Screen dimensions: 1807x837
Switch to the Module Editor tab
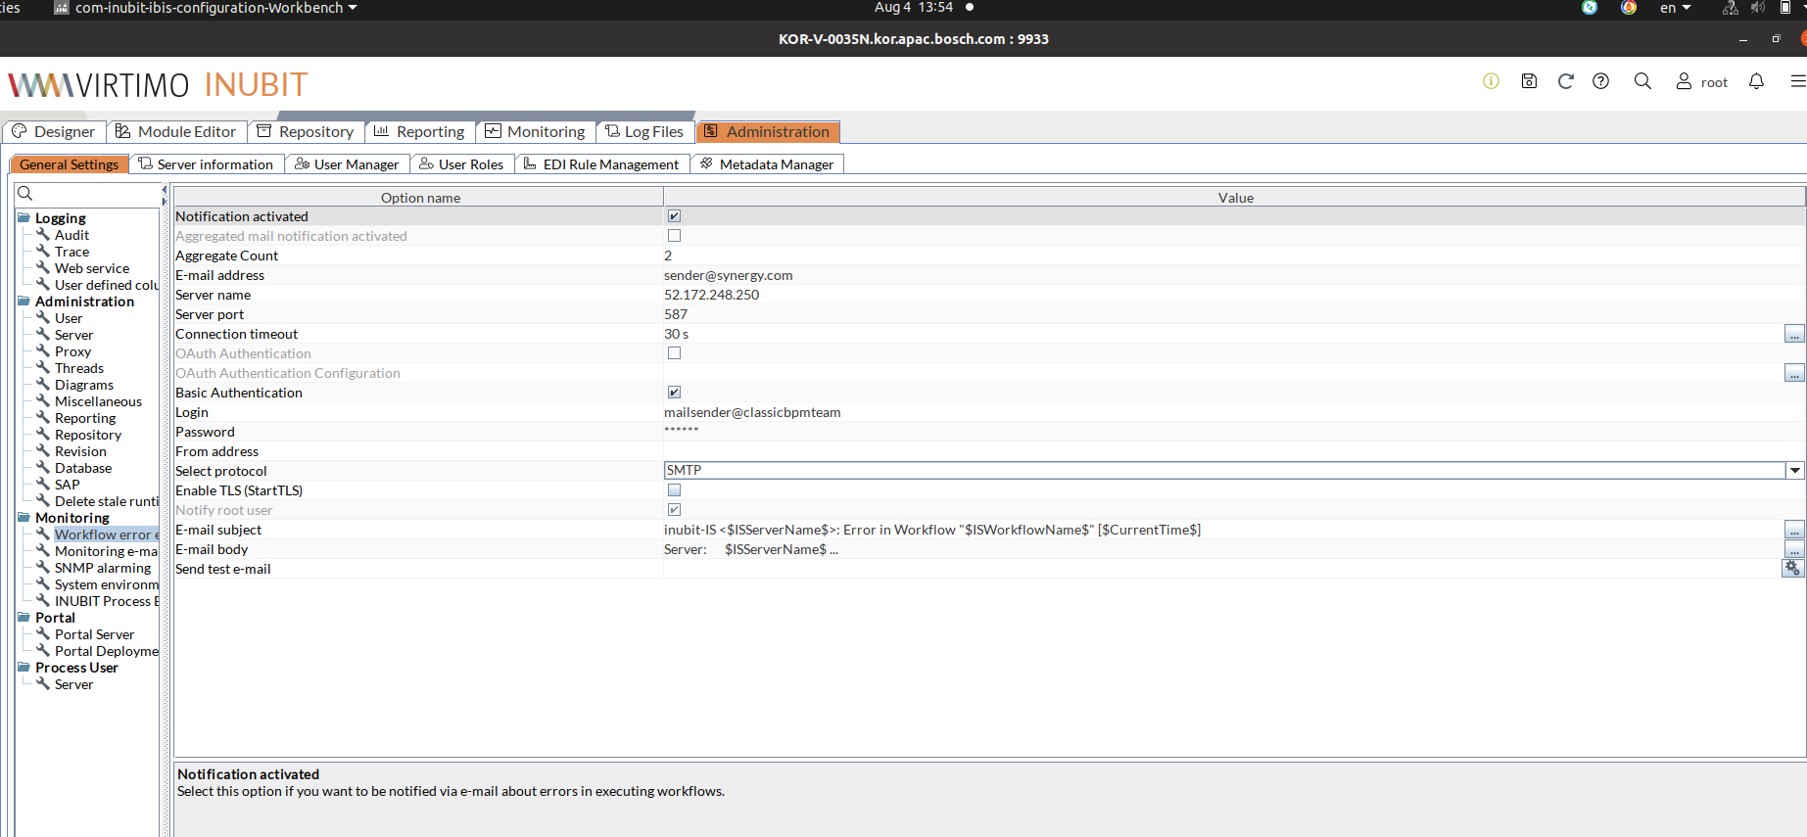point(176,132)
